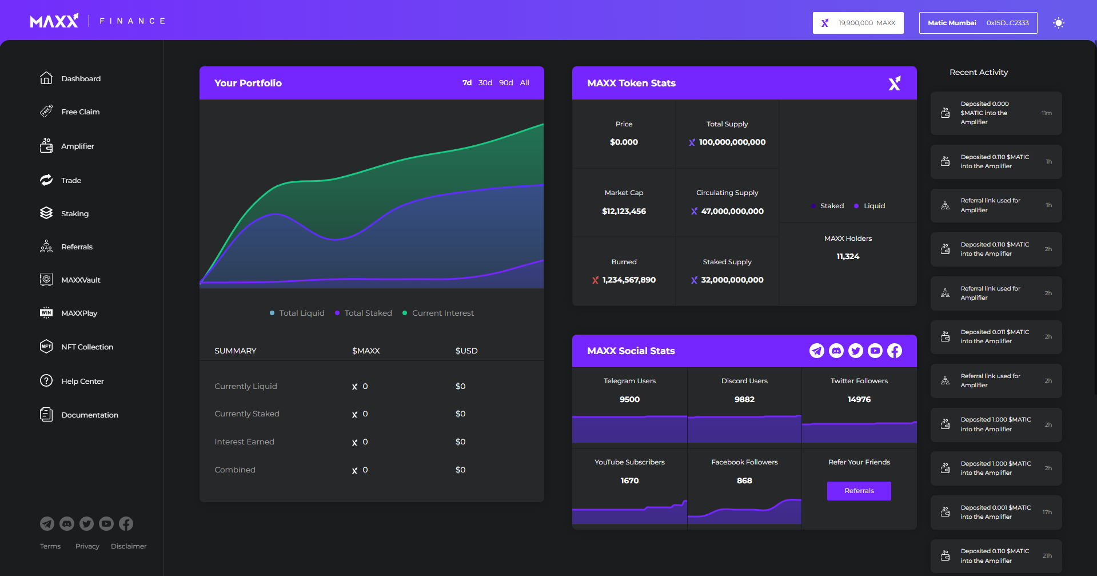Click the Total Supply value 100,000,000,000
1097x576 pixels.
[x=732, y=142]
